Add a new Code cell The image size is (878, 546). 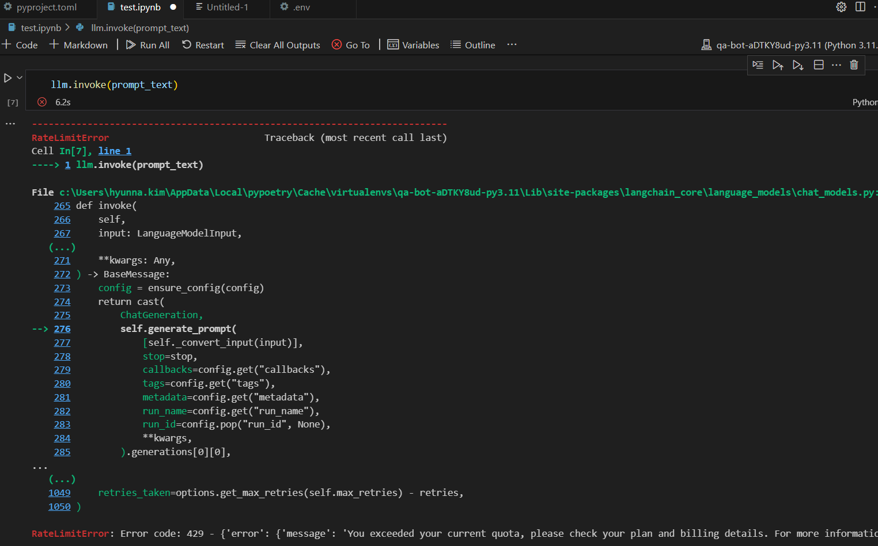pyautogui.click(x=20, y=45)
